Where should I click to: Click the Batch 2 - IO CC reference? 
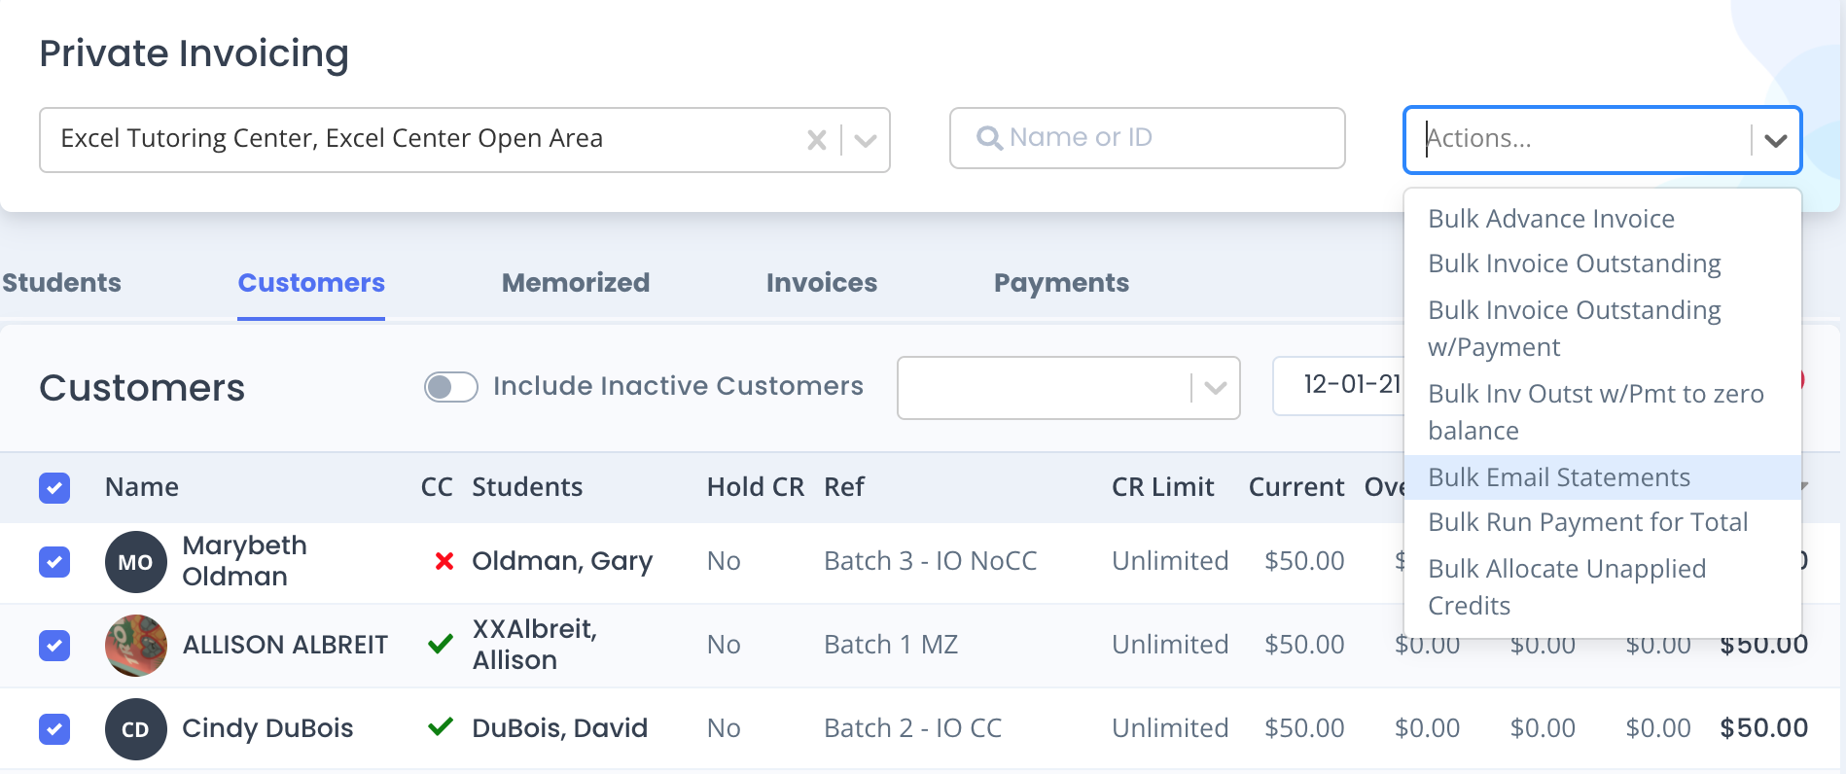(912, 728)
